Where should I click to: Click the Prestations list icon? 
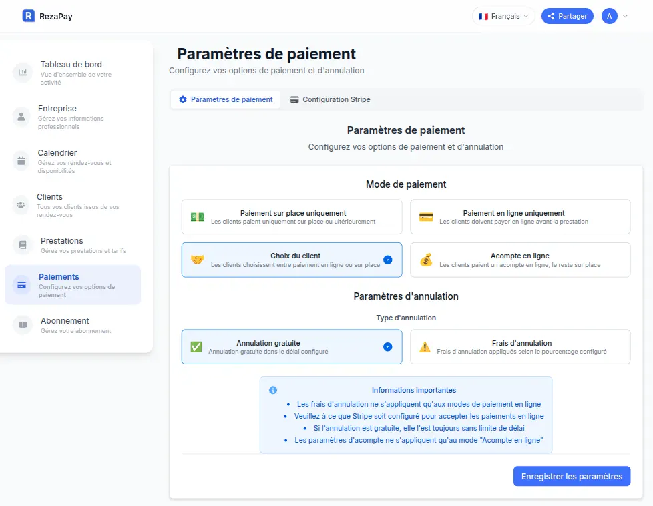[23, 245]
